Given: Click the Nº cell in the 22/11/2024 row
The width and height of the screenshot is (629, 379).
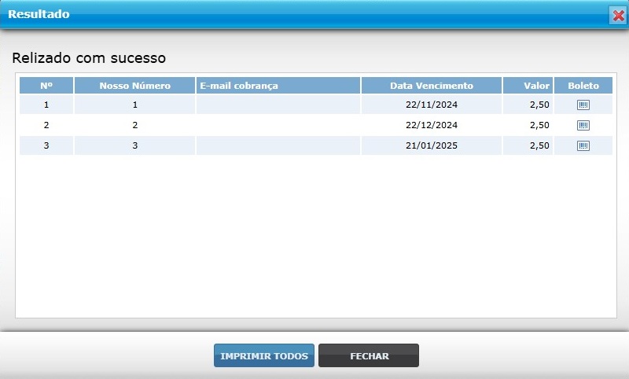Looking at the screenshot, I should (46, 105).
